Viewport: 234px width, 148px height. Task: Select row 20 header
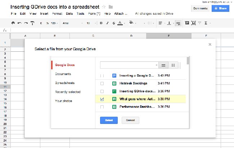tap(5, 124)
